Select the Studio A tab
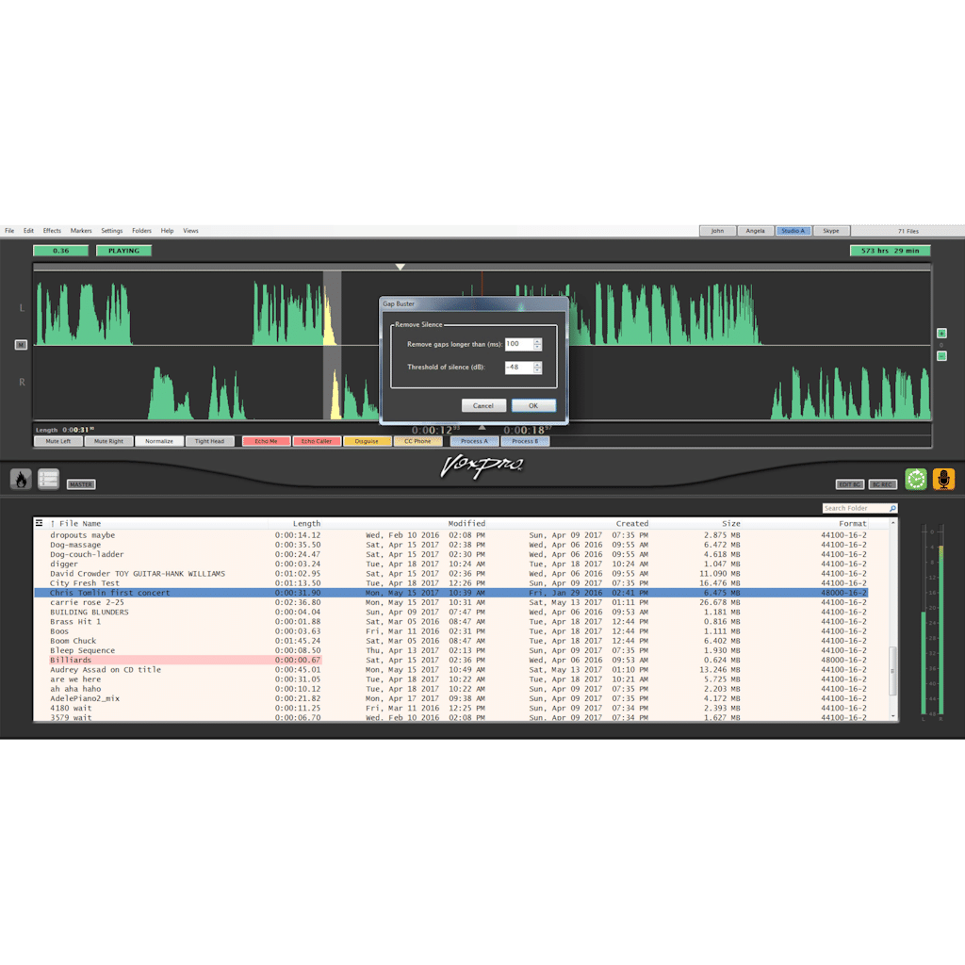 [793, 231]
